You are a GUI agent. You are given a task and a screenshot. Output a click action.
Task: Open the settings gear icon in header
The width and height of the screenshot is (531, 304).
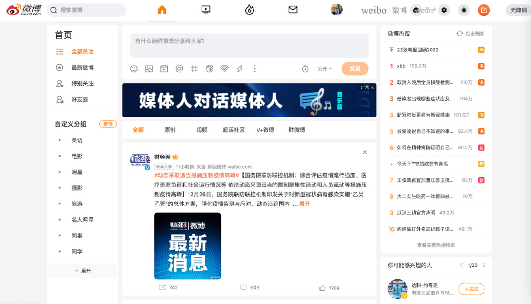(x=444, y=10)
